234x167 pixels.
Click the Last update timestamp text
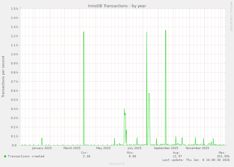coord(196,160)
